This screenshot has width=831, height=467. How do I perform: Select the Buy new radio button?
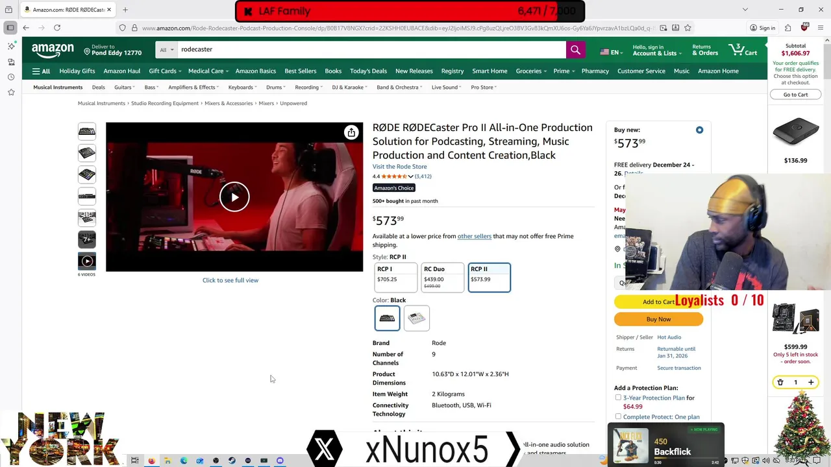click(x=699, y=130)
